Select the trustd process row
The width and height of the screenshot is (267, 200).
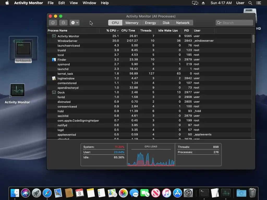point(149,50)
